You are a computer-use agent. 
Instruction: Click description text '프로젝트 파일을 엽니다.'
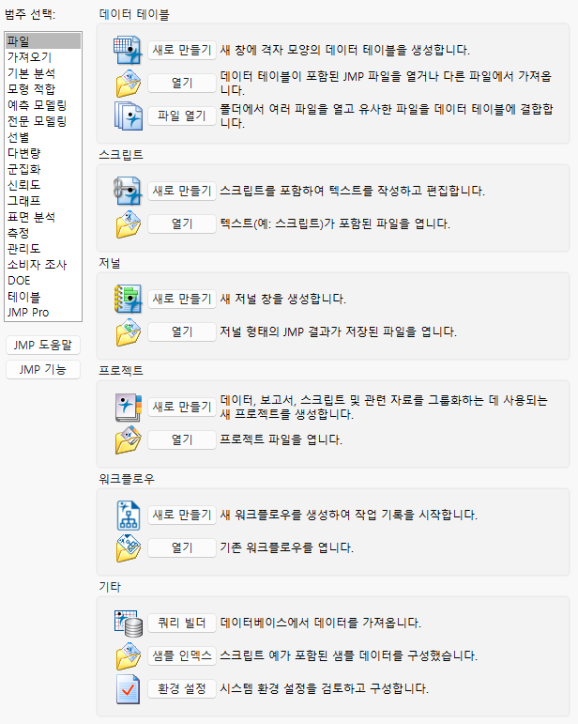(281, 439)
